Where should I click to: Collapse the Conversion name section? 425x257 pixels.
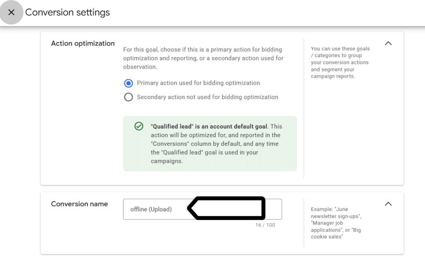pos(388,204)
